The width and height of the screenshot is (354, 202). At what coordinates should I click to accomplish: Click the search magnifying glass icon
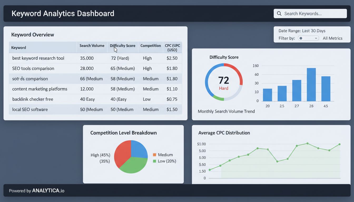(279, 13)
